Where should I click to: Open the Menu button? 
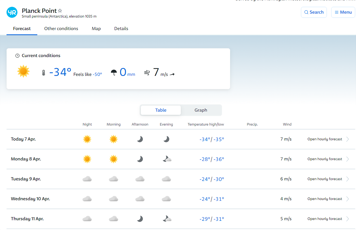[343, 12]
